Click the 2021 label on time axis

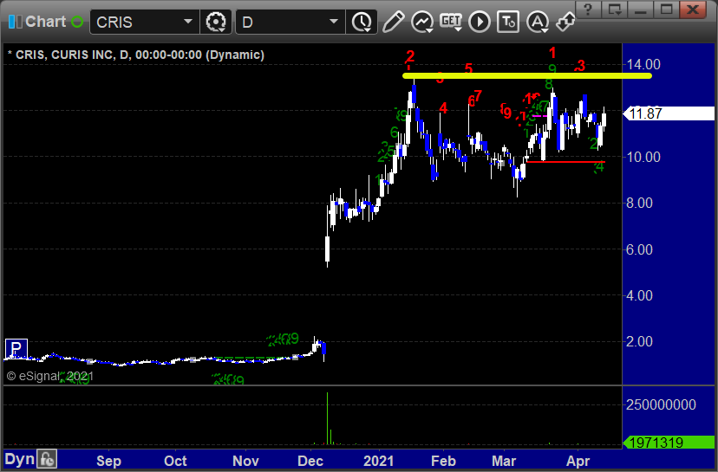click(x=378, y=461)
